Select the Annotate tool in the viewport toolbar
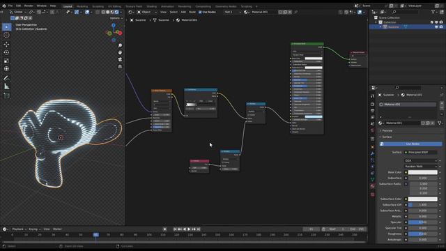 [6, 78]
